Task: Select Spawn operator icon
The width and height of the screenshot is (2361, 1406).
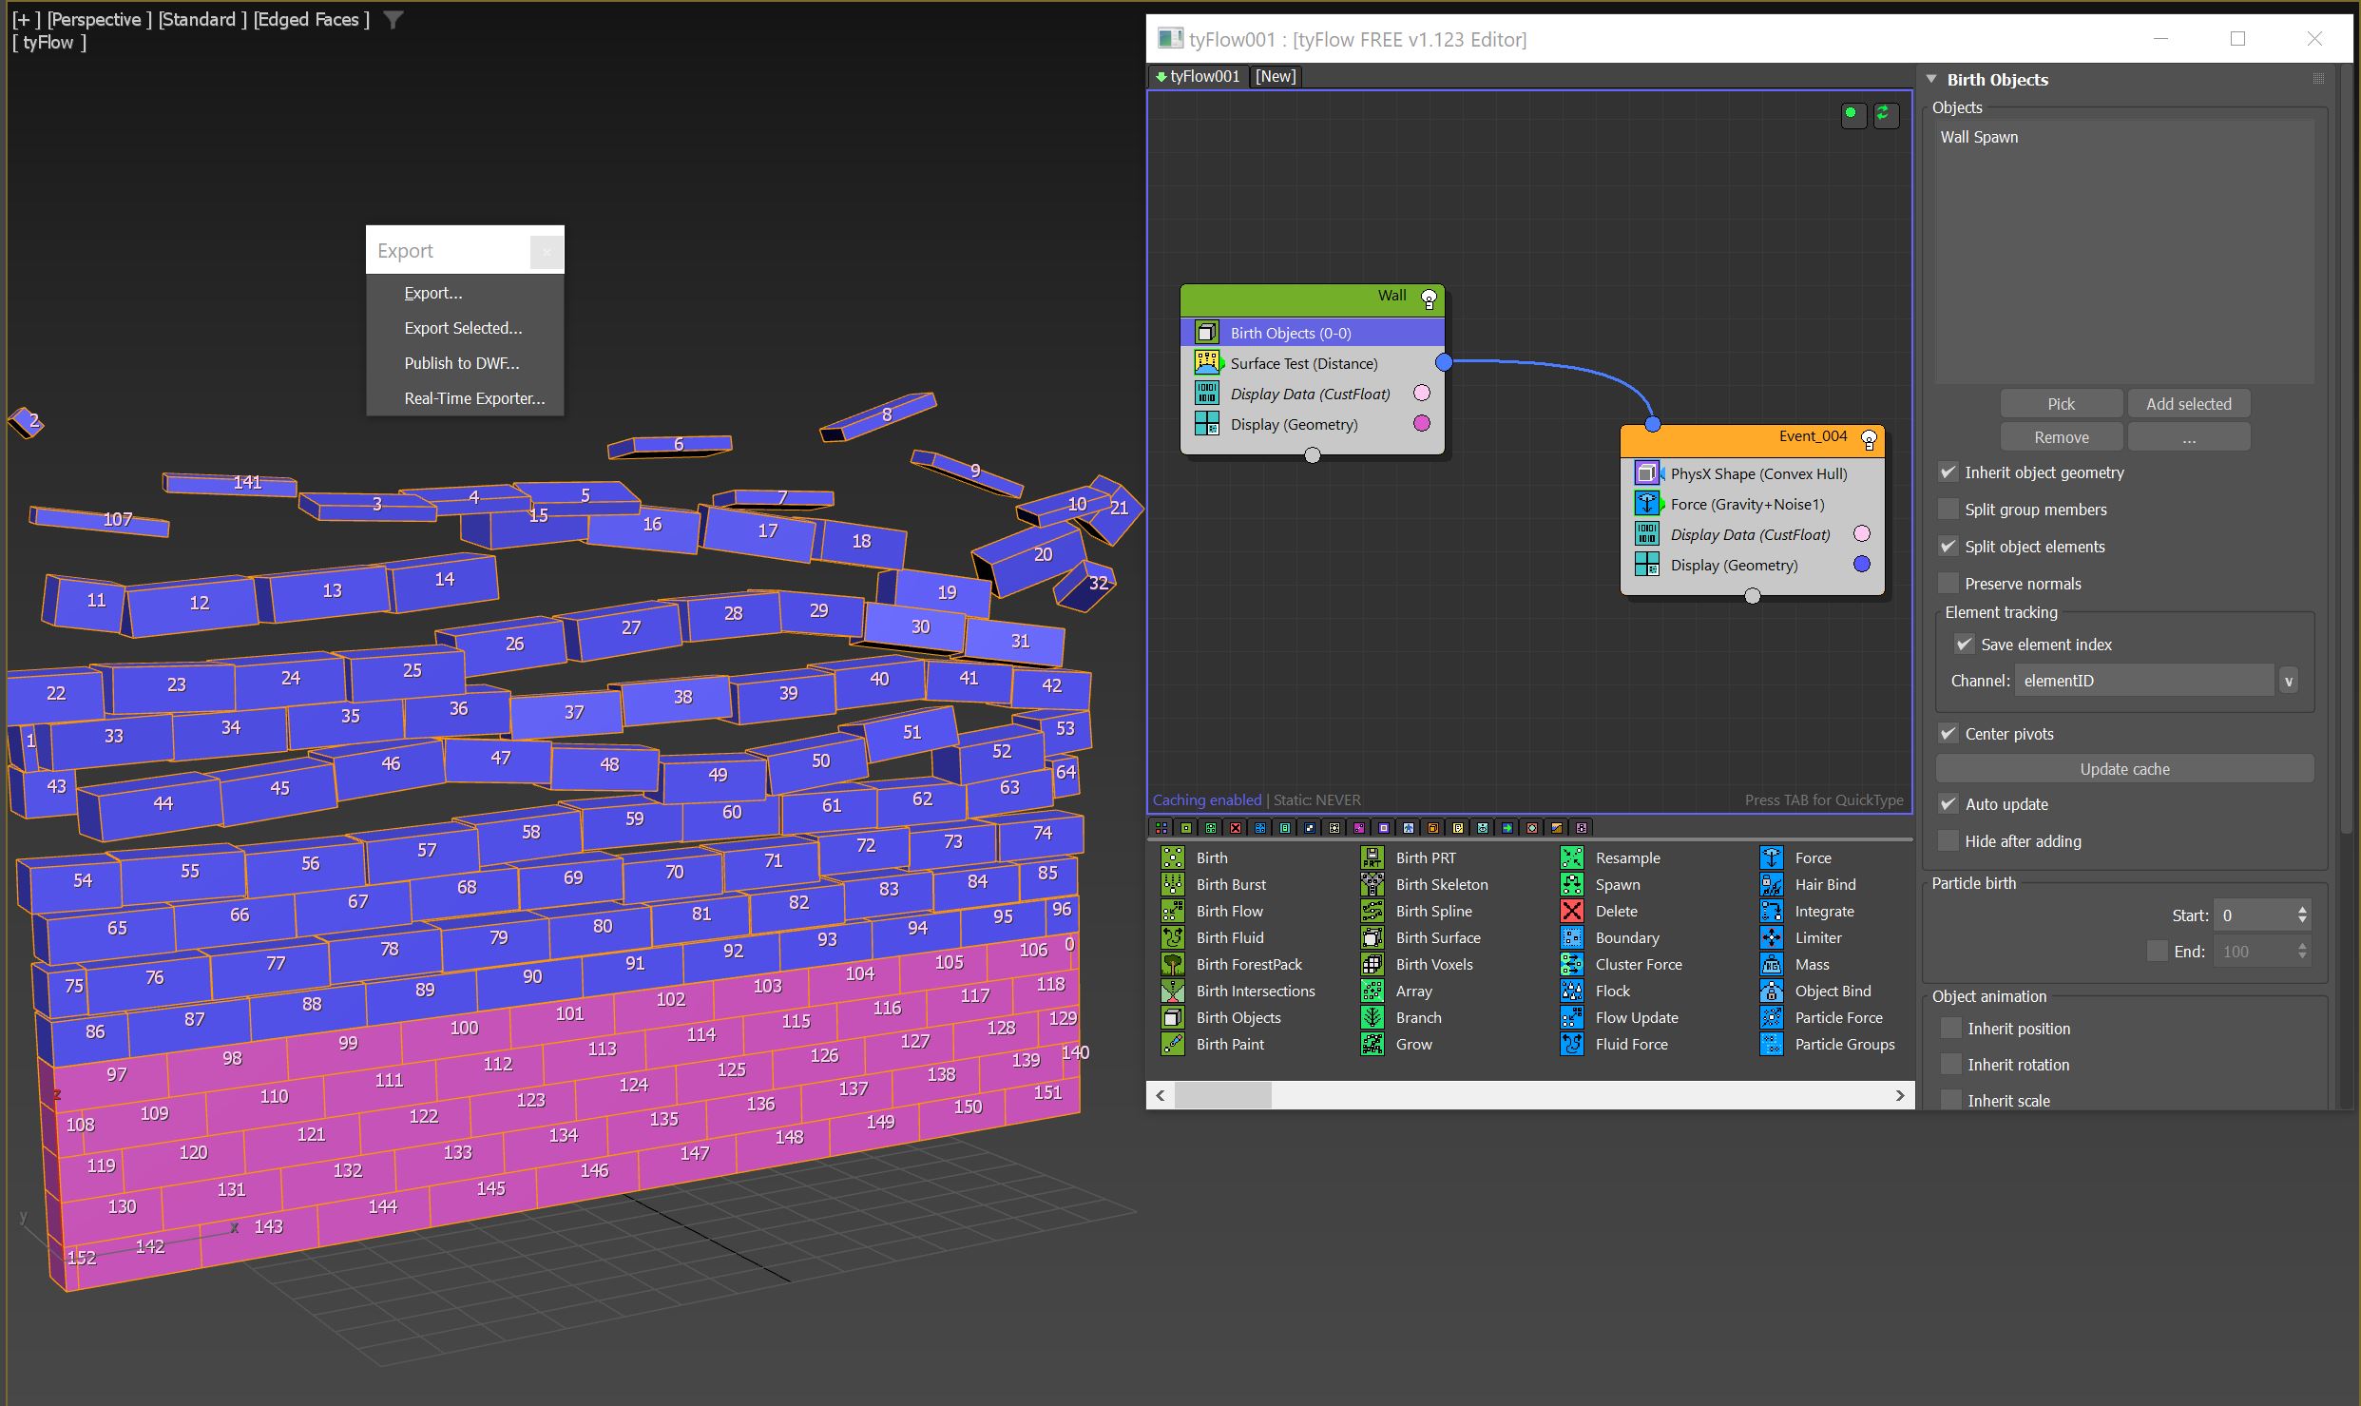Action: pyautogui.click(x=1572, y=884)
